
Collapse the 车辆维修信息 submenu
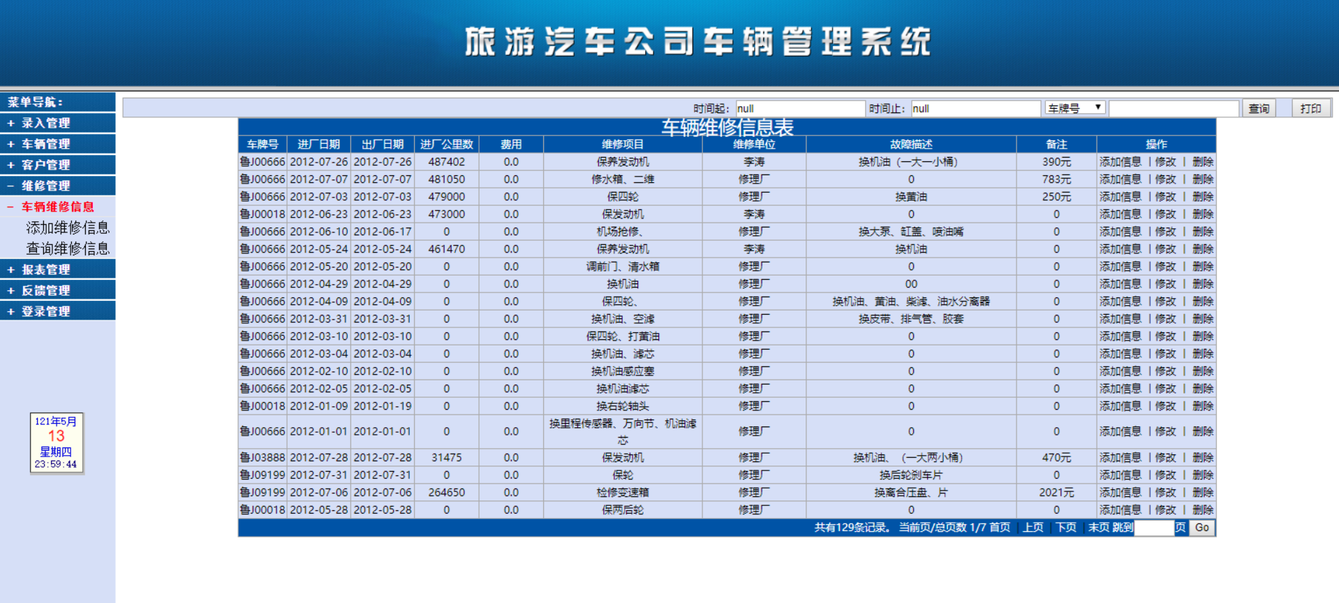tap(57, 207)
